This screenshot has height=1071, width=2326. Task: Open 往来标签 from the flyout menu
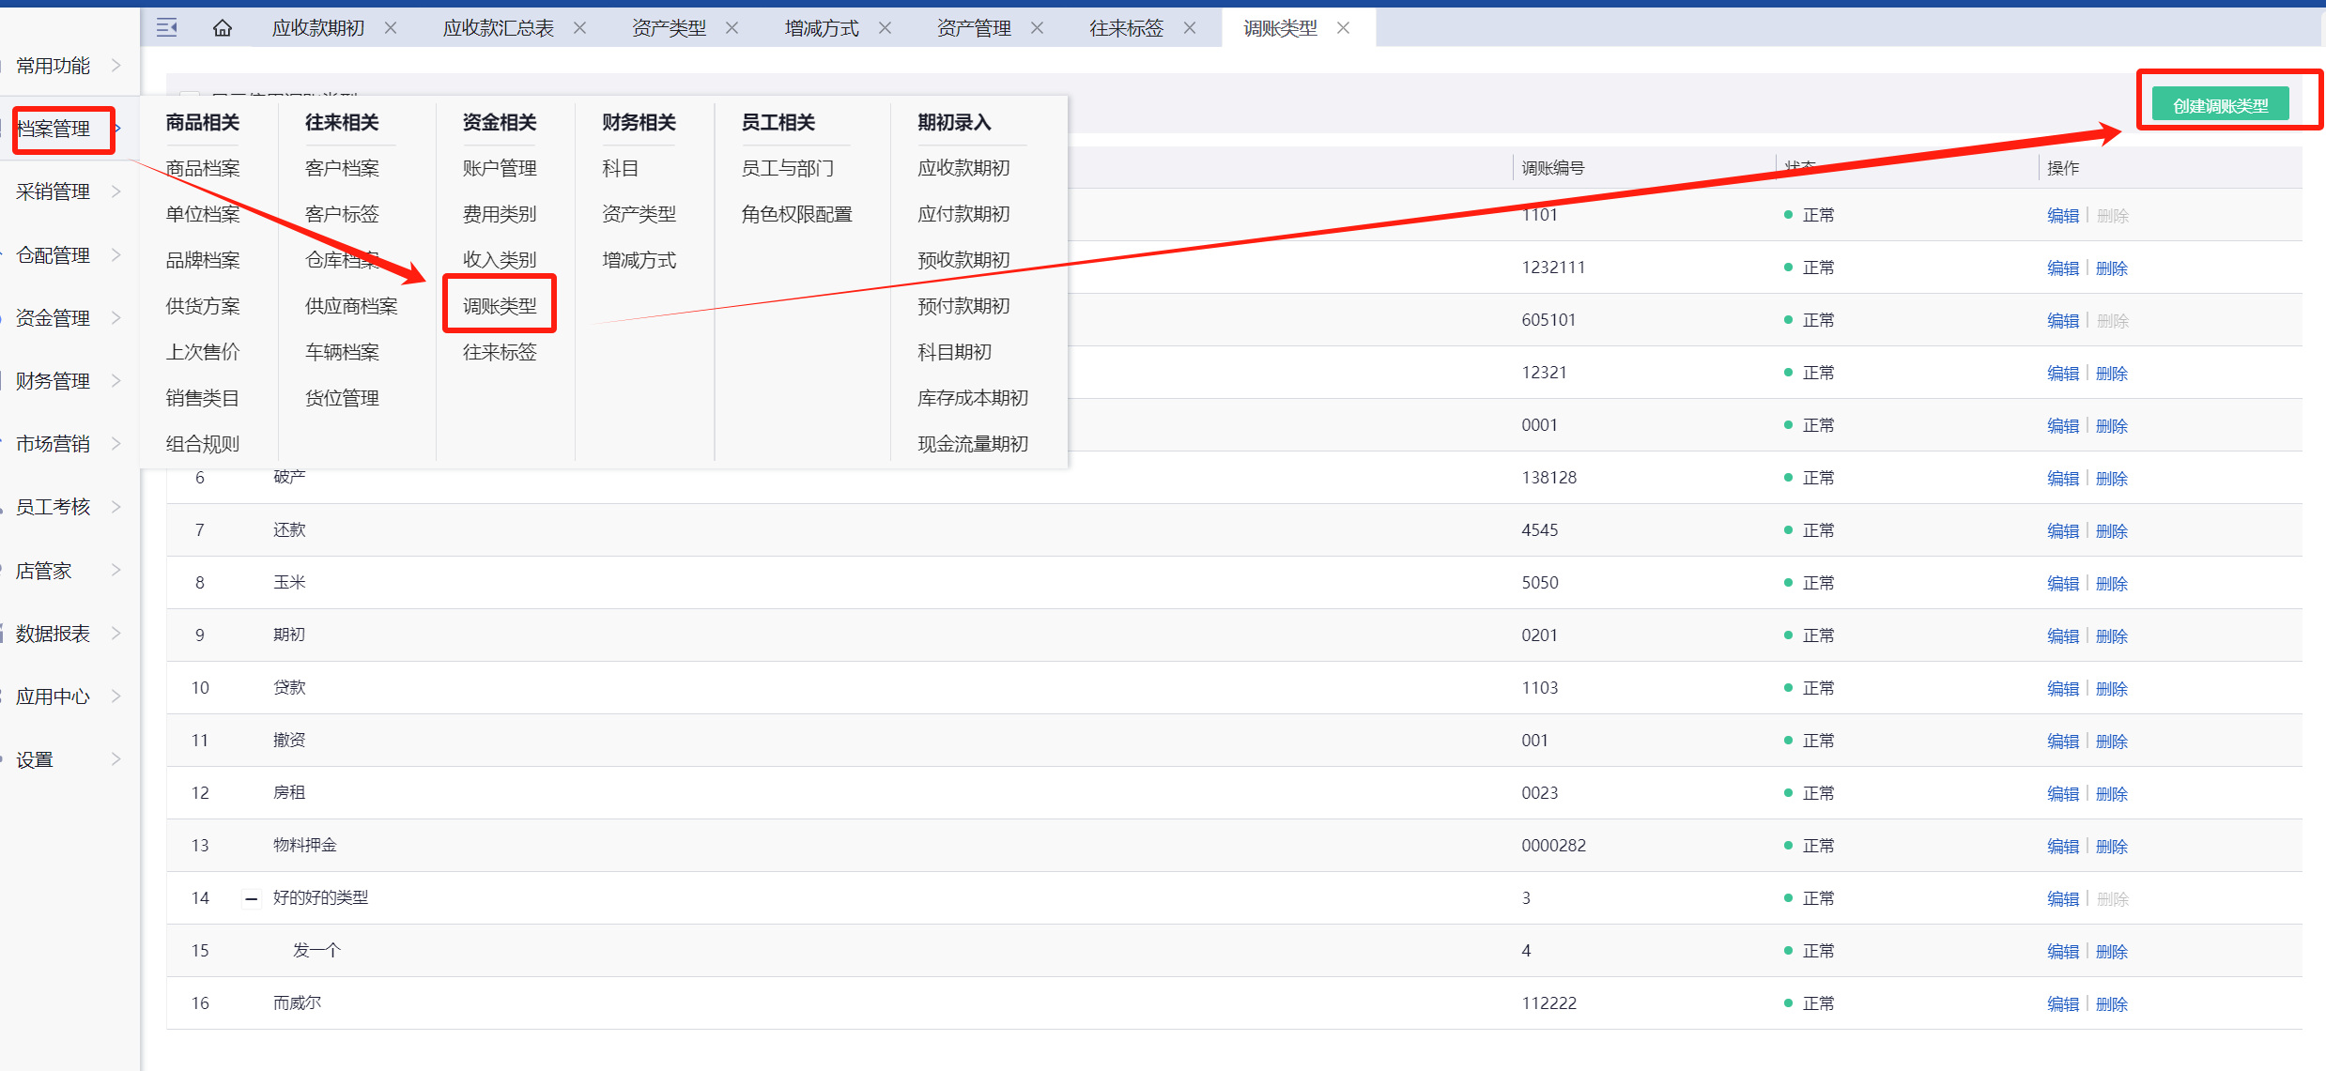(500, 352)
